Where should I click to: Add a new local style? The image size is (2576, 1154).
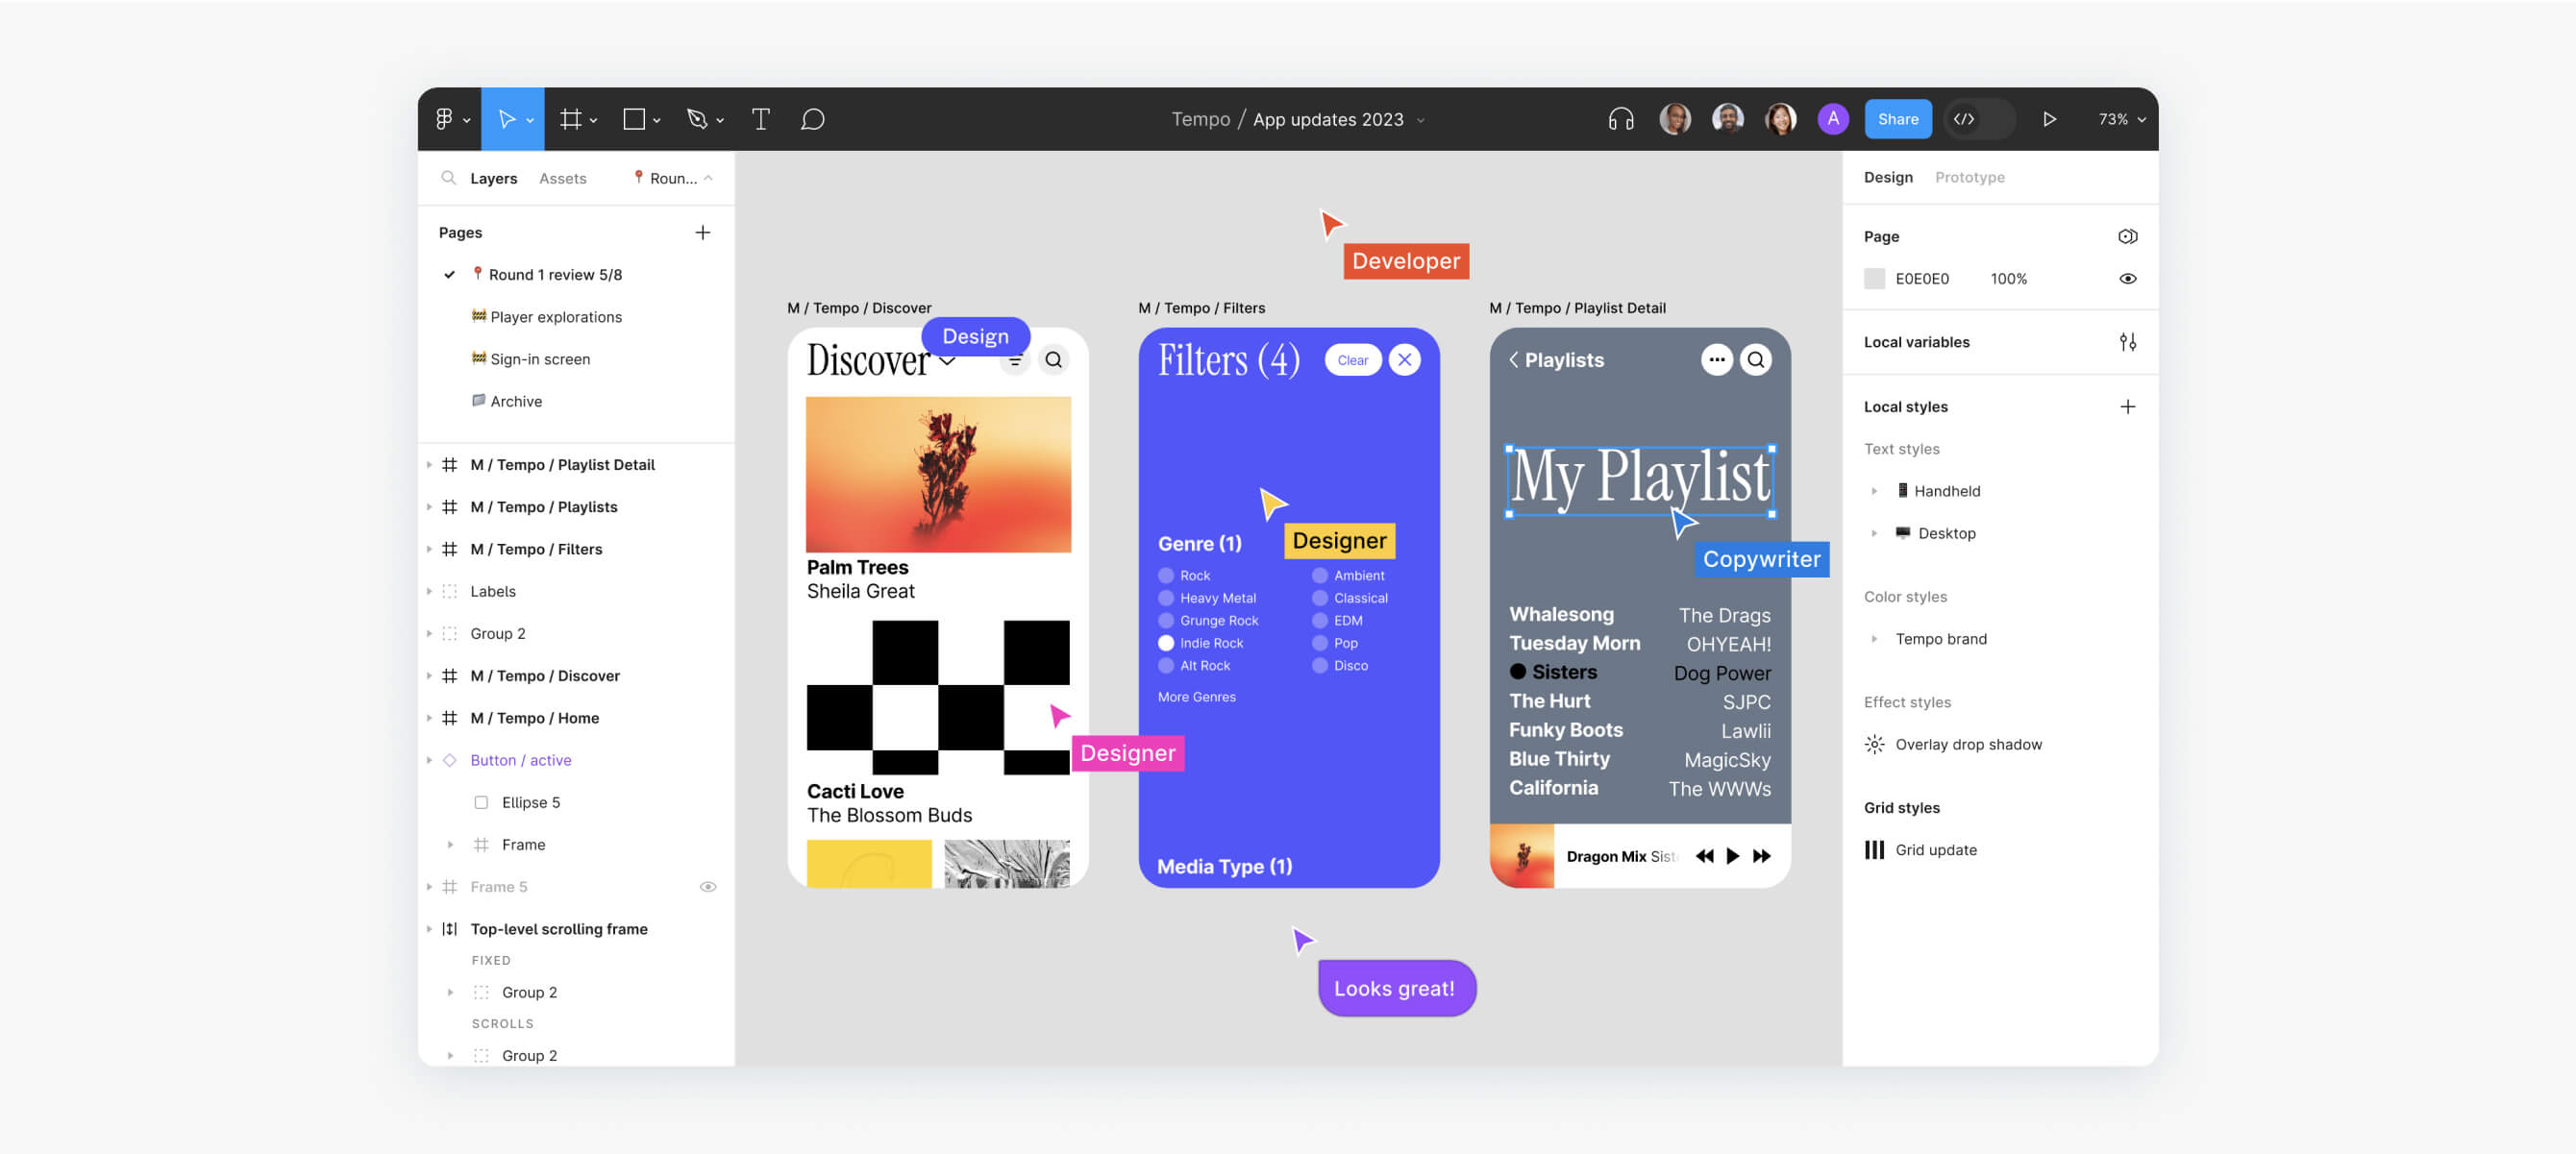click(x=2127, y=407)
